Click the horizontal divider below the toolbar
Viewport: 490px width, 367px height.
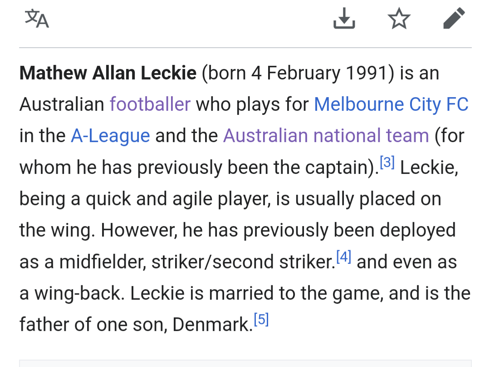pos(245,48)
